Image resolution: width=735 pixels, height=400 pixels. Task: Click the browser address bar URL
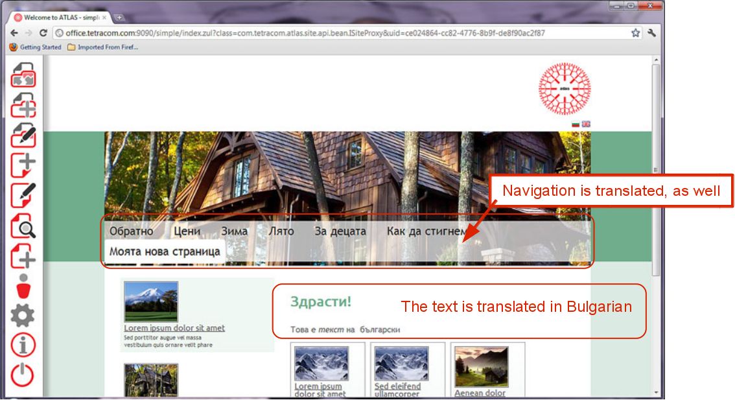point(305,33)
